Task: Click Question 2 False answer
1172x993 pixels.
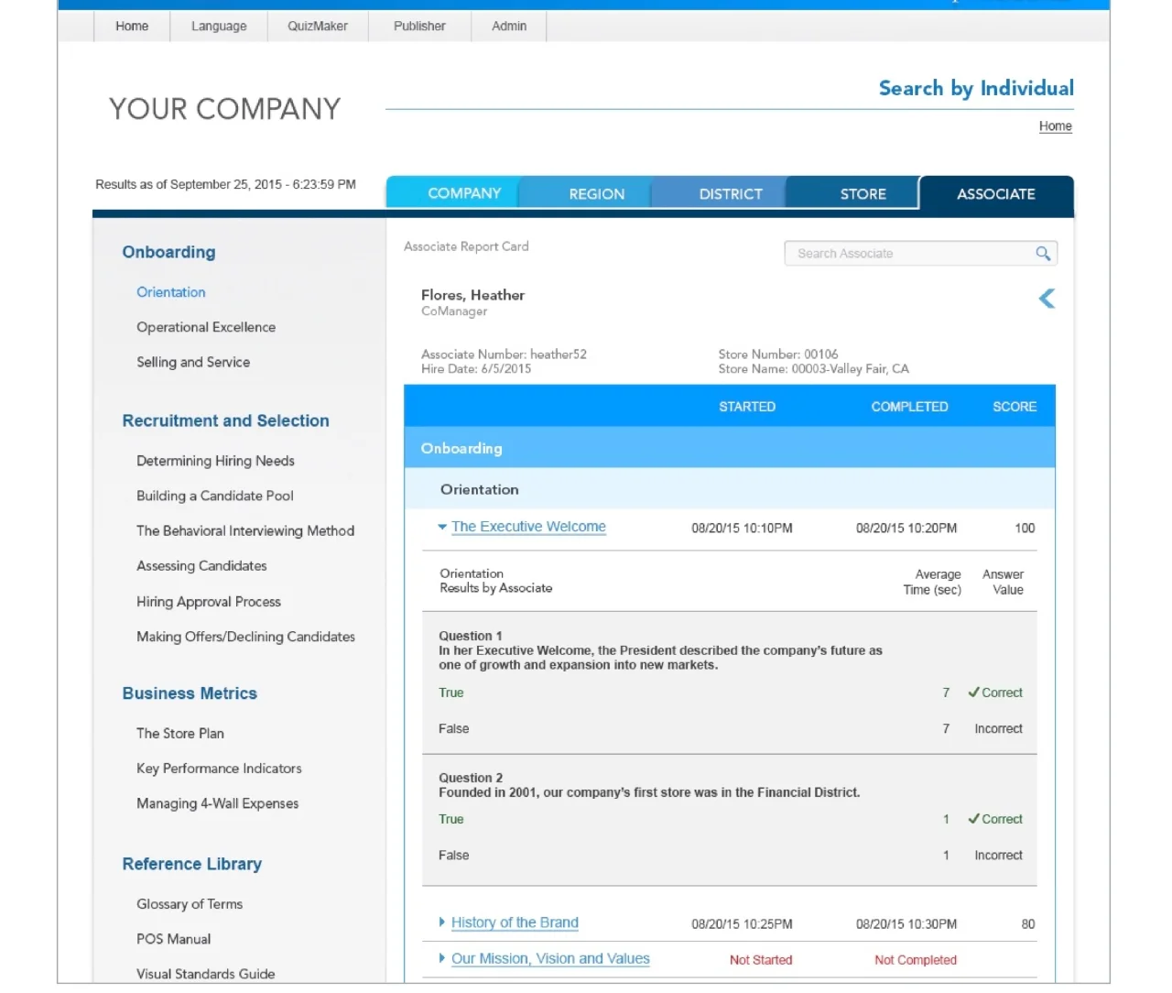Action: pos(453,855)
